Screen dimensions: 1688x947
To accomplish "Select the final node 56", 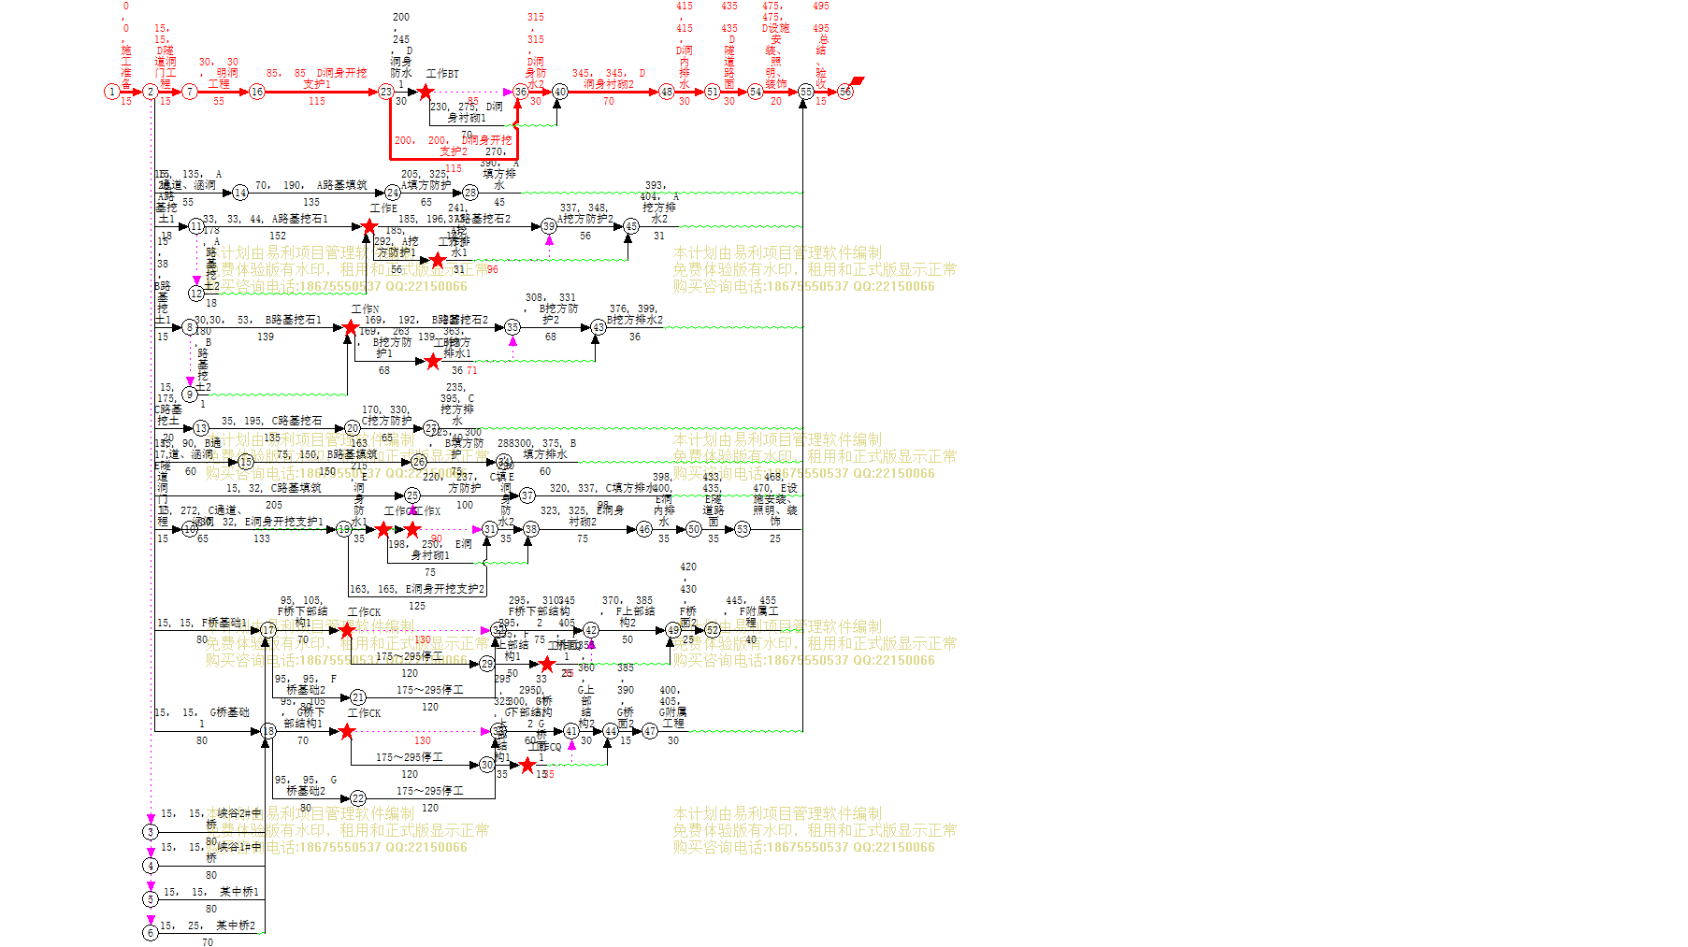I will pos(845,92).
